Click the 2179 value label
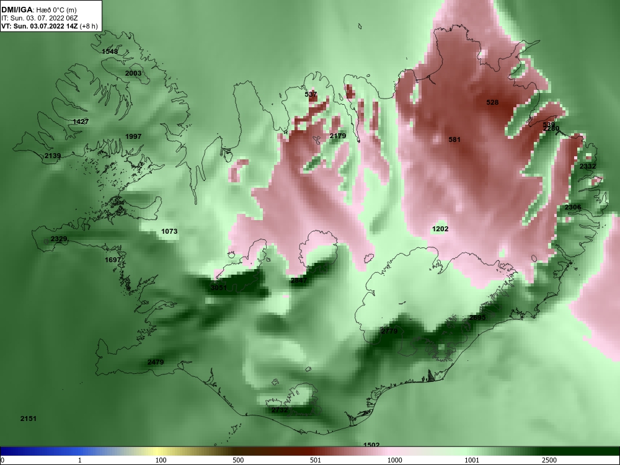The width and height of the screenshot is (620, 465). coord(338,136)
